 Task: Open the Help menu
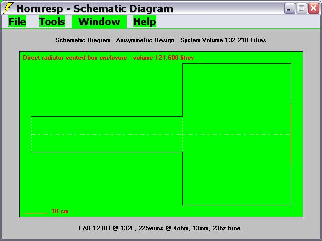click(x=145, y=22)
